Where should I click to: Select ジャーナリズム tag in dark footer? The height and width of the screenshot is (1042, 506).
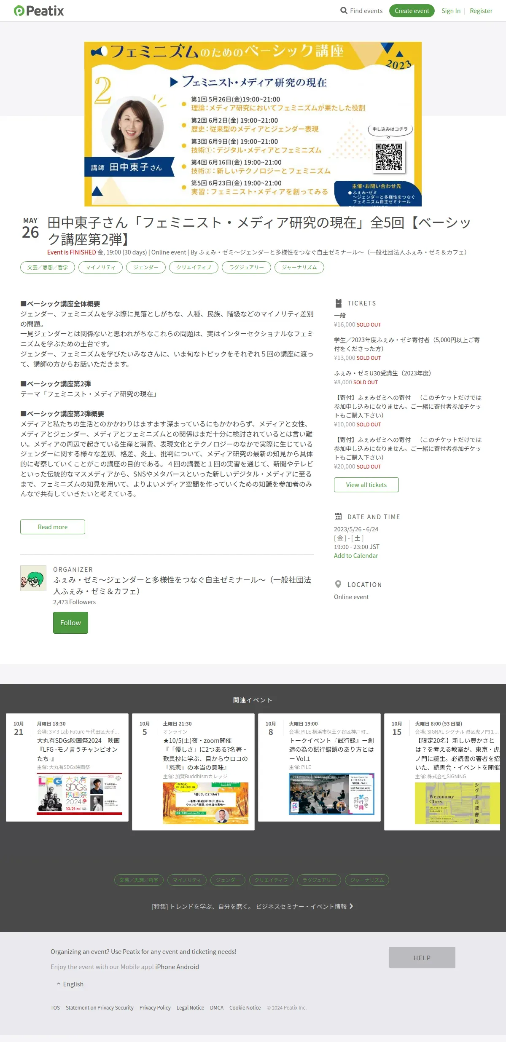point(367,880)
